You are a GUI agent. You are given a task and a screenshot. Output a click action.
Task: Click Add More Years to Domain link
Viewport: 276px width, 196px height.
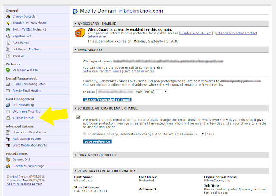pos(25,184)
